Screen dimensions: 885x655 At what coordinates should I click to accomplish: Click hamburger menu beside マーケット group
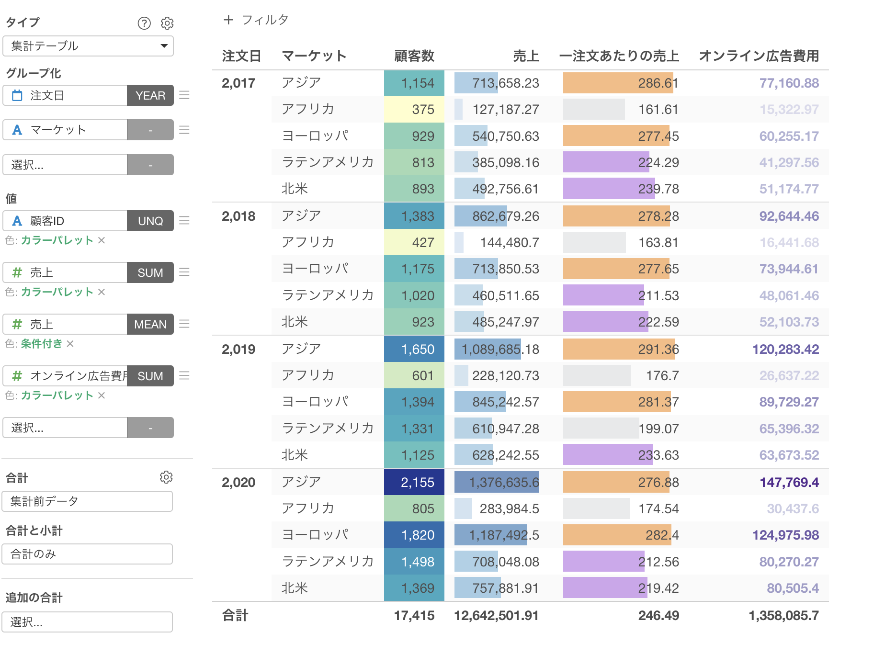pos(184,130)
